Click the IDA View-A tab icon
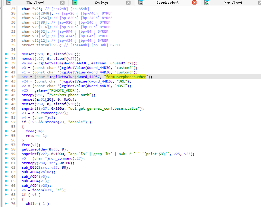The image size is (261, 207). pyautogui.click(x=9, y=3)
